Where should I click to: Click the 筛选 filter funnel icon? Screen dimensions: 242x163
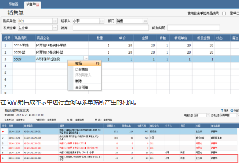click(x=222, y=110)
